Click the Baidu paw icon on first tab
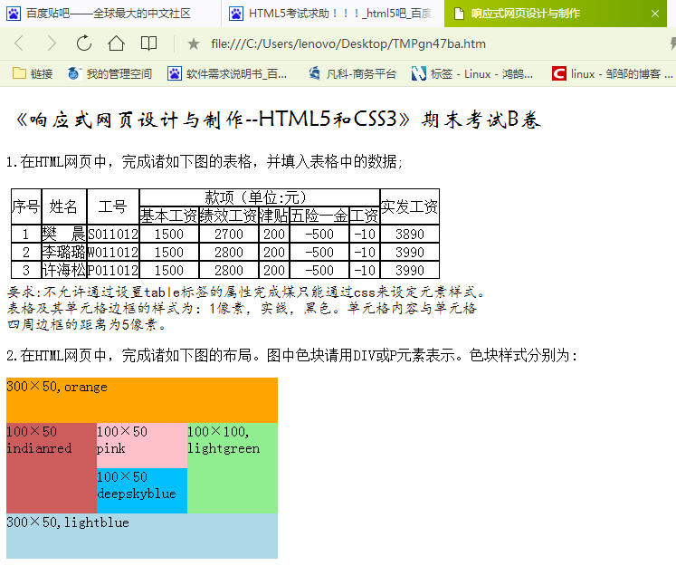Image resolution: width=676 pixels, height=585 pixels. [14, 14]
